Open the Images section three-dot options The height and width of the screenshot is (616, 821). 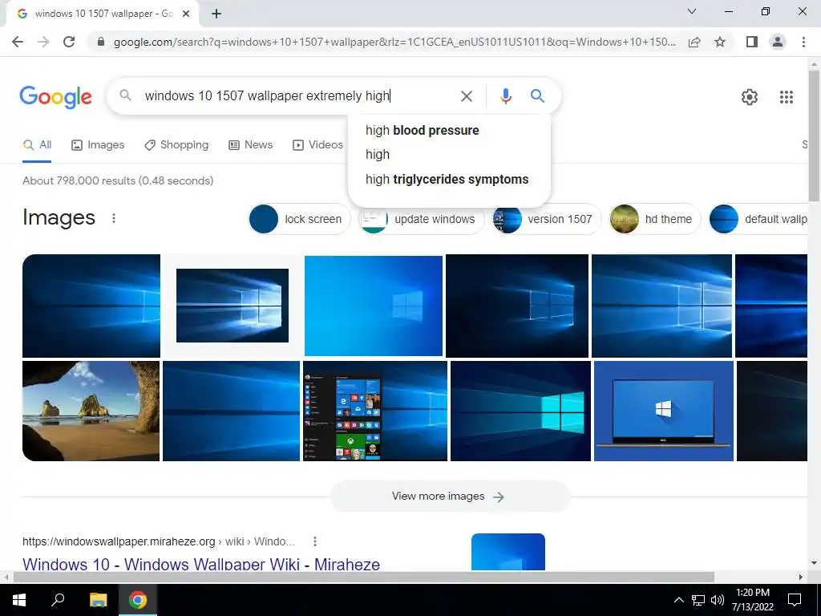114,218
